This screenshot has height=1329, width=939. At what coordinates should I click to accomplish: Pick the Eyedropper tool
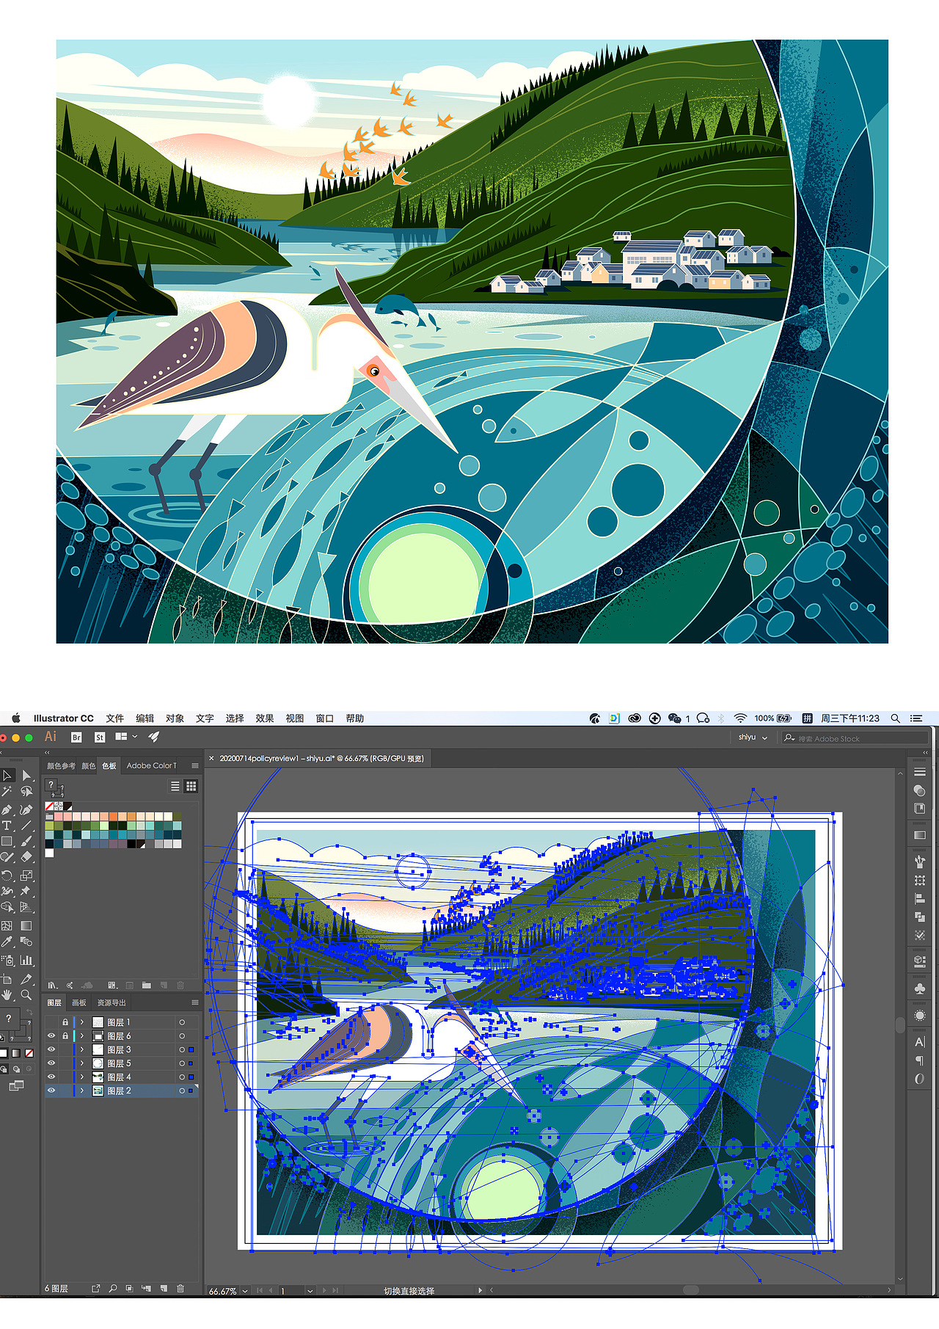point(7,942)
